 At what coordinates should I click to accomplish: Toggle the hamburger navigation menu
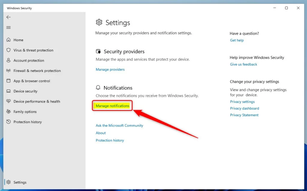coord(8,27)
